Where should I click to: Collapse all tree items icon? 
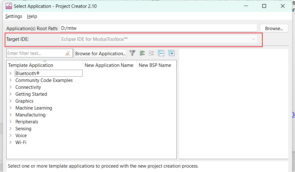pos(161,53)
